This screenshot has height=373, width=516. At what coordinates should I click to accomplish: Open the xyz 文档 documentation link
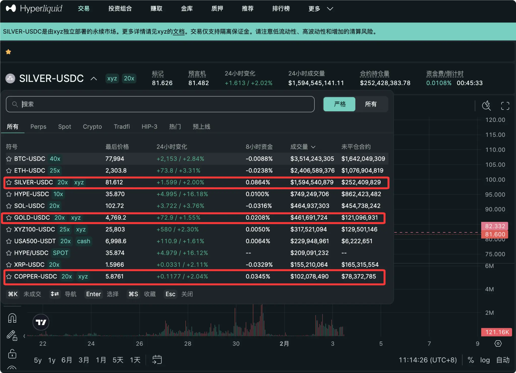(179, 32)
